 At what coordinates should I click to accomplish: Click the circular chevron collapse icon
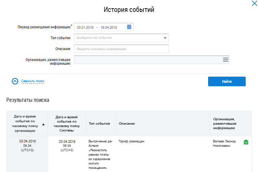15,81
